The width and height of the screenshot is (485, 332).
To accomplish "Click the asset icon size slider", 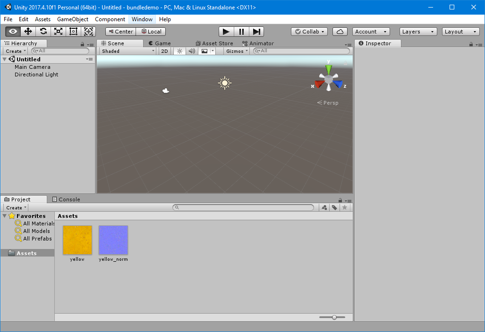I will [x=332, y=317].
